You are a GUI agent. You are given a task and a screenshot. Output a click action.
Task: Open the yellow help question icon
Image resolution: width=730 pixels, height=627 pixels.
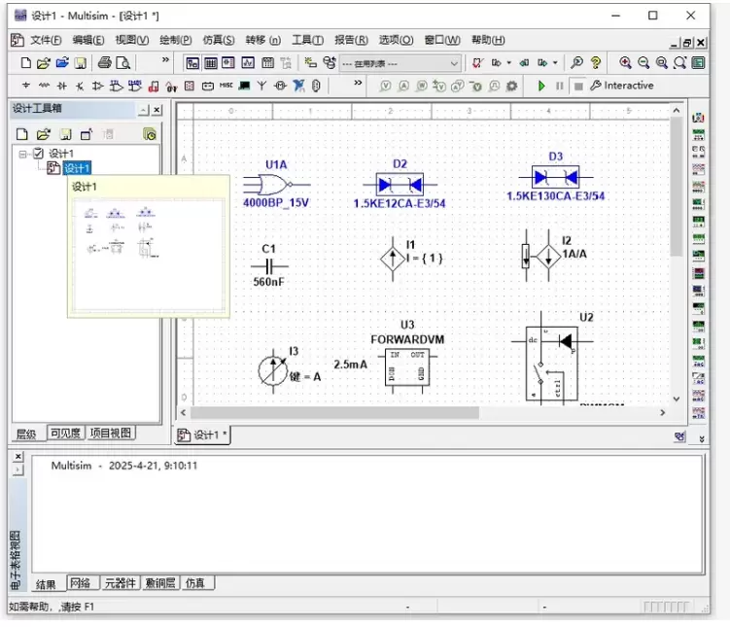tap(596, 63)
